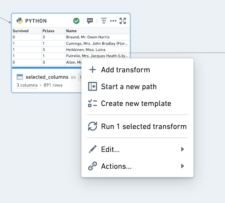Open the comments speech bubble icon
Image resolution: width=225 pixels, height=203 pixels.
[90, 21]
